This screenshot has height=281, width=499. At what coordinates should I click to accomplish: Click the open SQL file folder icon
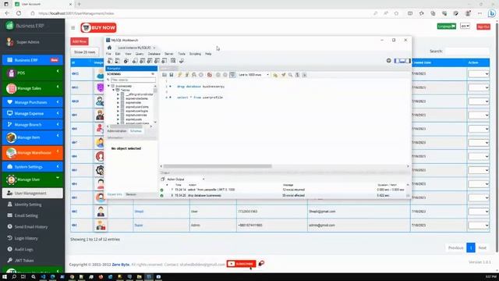point(165,75)
